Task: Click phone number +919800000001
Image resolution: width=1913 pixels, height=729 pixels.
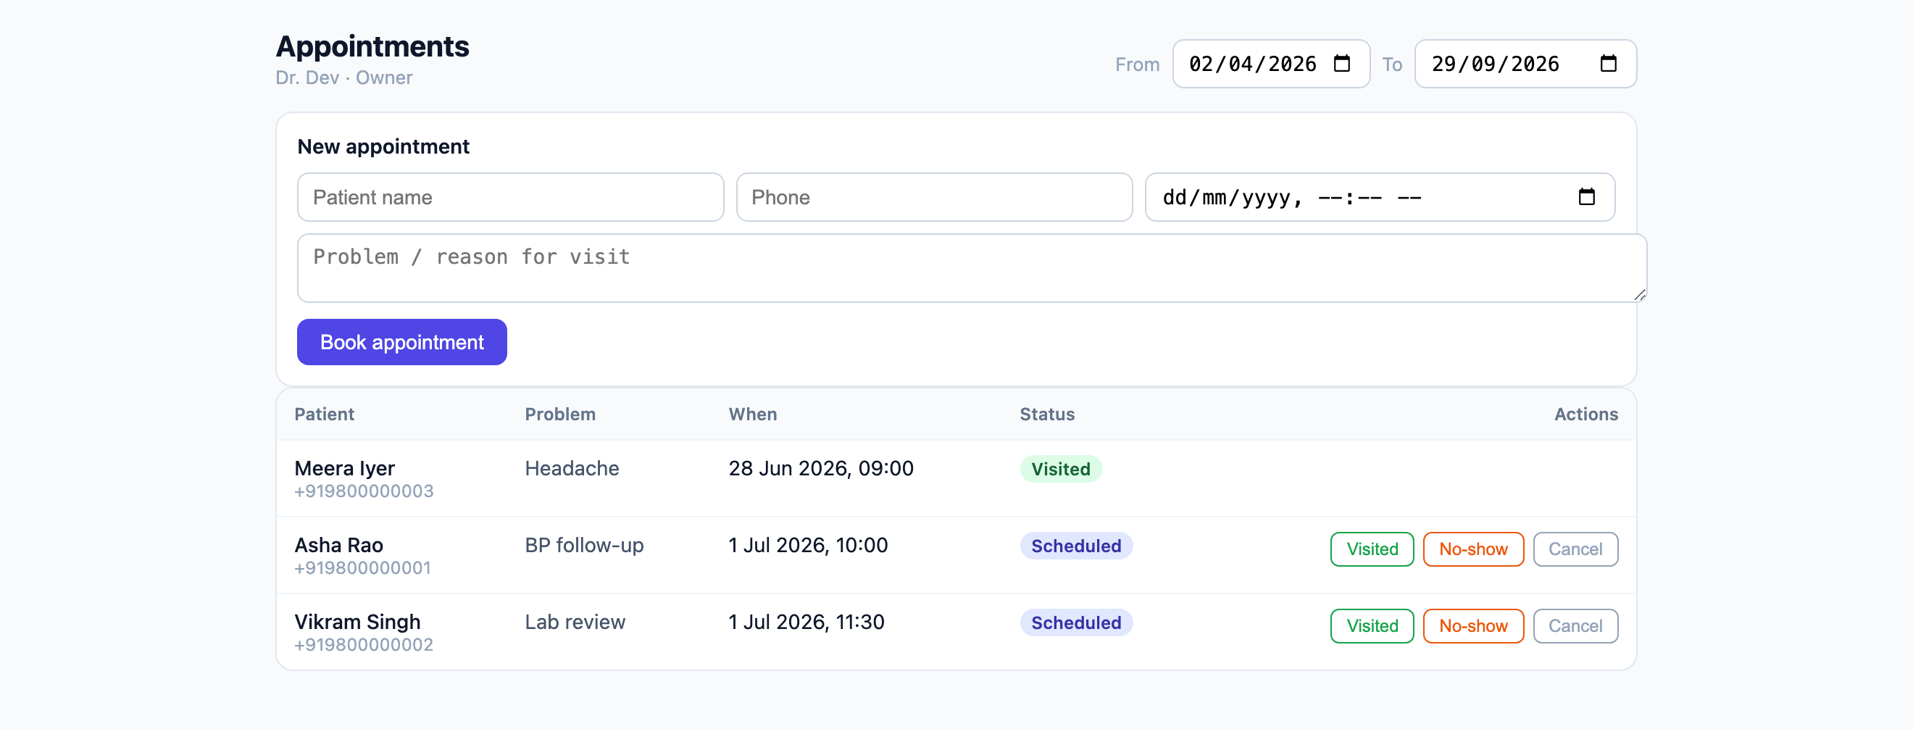Action: [x=362, y=568]
